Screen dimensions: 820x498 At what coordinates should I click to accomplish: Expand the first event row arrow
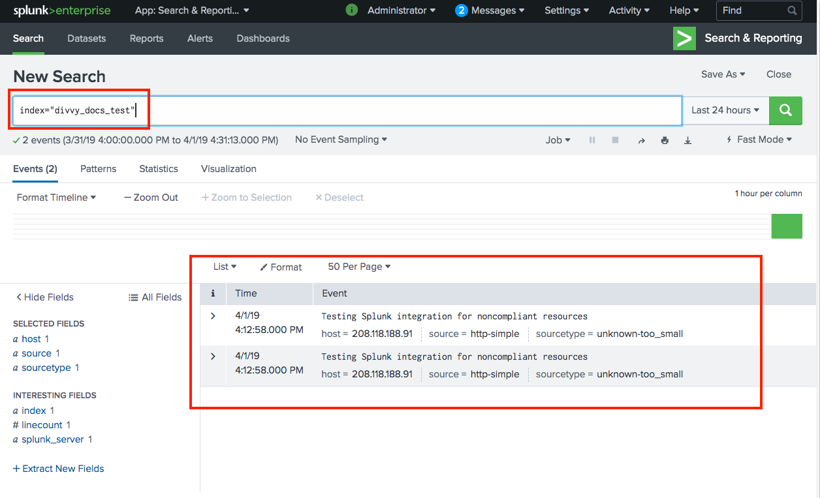[213, 316]
